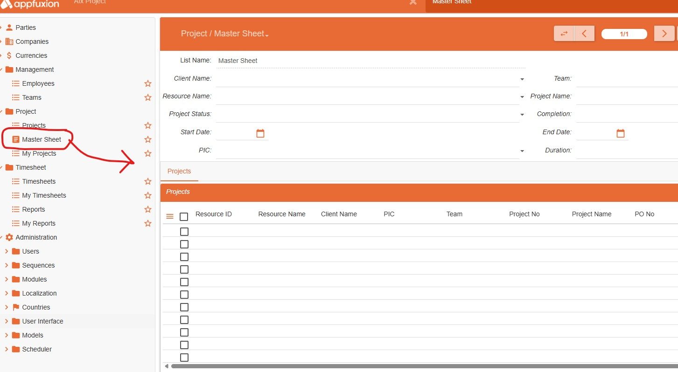Screen dimensions: 678x372
Task: Check the fourth row checkbox in Projects table
Action: (184, 269)
